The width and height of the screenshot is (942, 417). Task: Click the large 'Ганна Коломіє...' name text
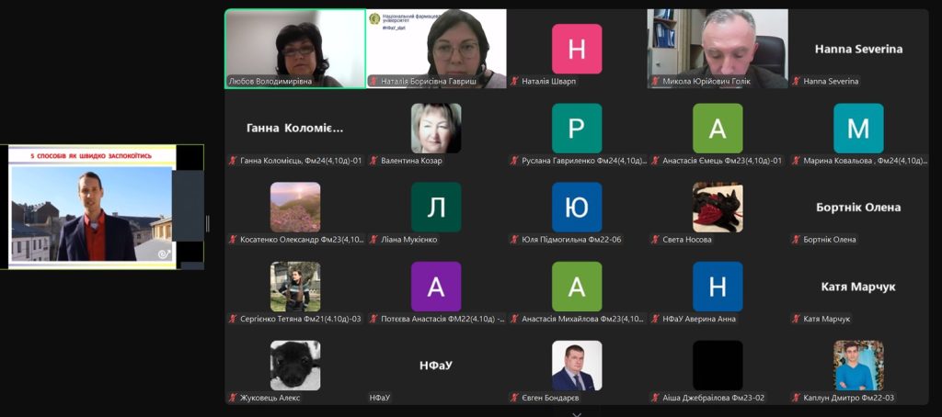[x=295, y=128]
